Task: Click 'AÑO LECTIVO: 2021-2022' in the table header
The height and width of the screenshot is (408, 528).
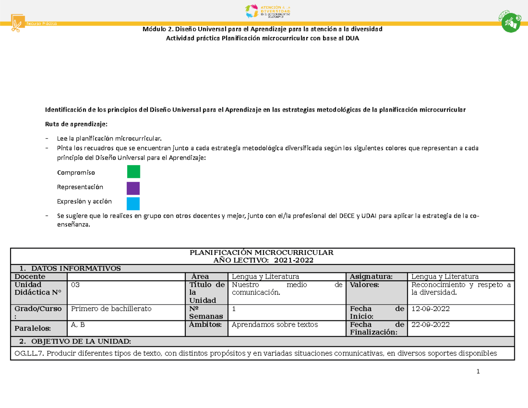Action: point(263,260)
